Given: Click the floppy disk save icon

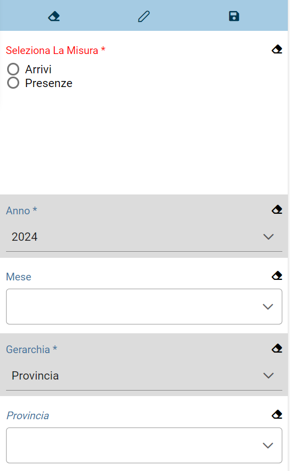Looking at the screenshot, I should [234, 16].
